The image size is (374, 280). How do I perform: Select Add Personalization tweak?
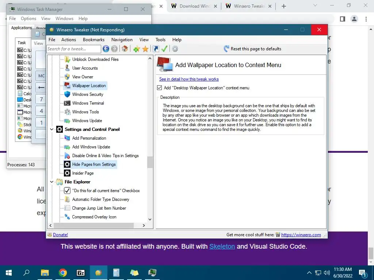pyautogui.click(x=89, y=138)
